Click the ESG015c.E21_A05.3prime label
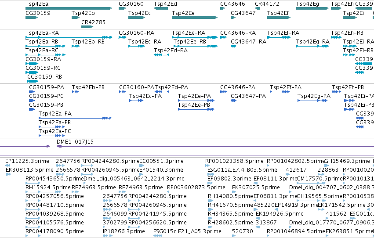The height and width of the screenshot is (238, 374). click(187, 231)
